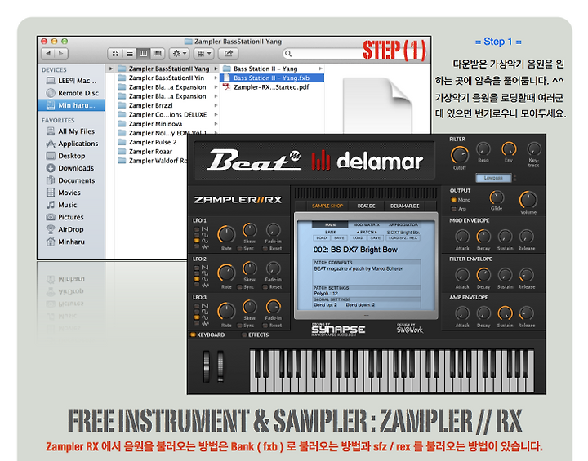
Task: Open Applications in Finder sidebar
Action: pyautogui.click(x=72, y=144)
